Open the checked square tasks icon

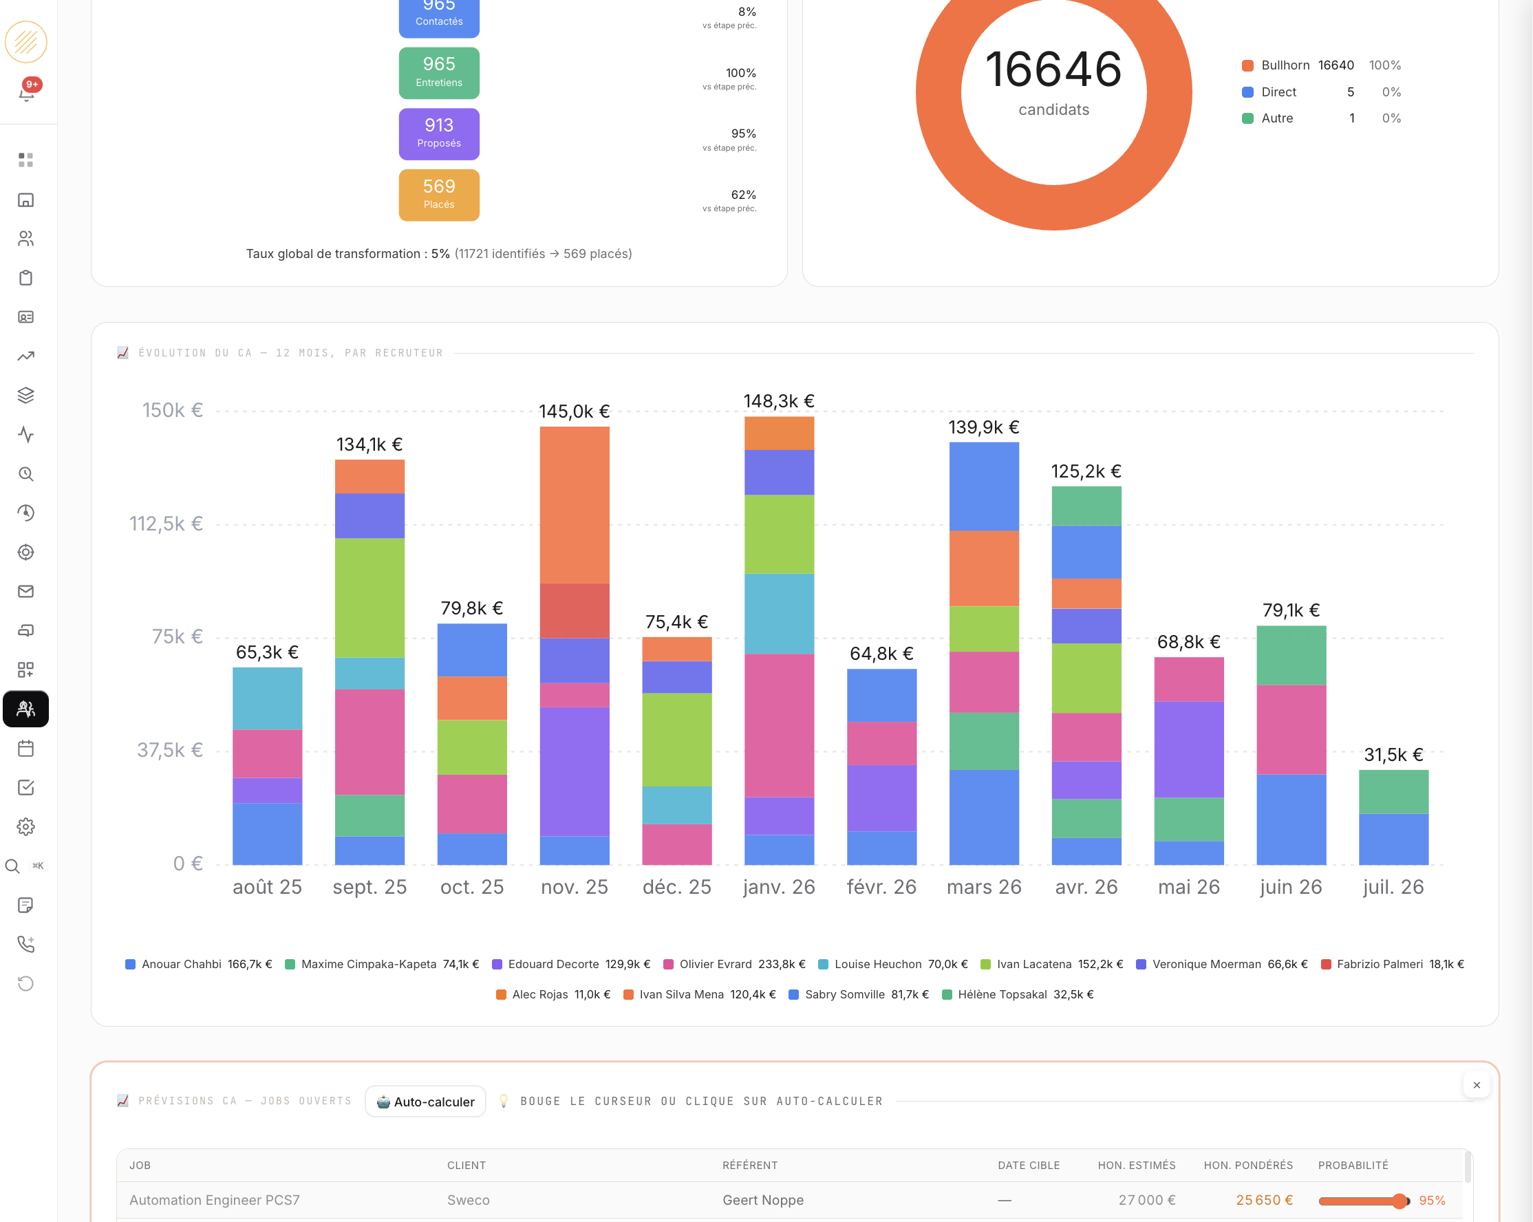pos(26,788)
